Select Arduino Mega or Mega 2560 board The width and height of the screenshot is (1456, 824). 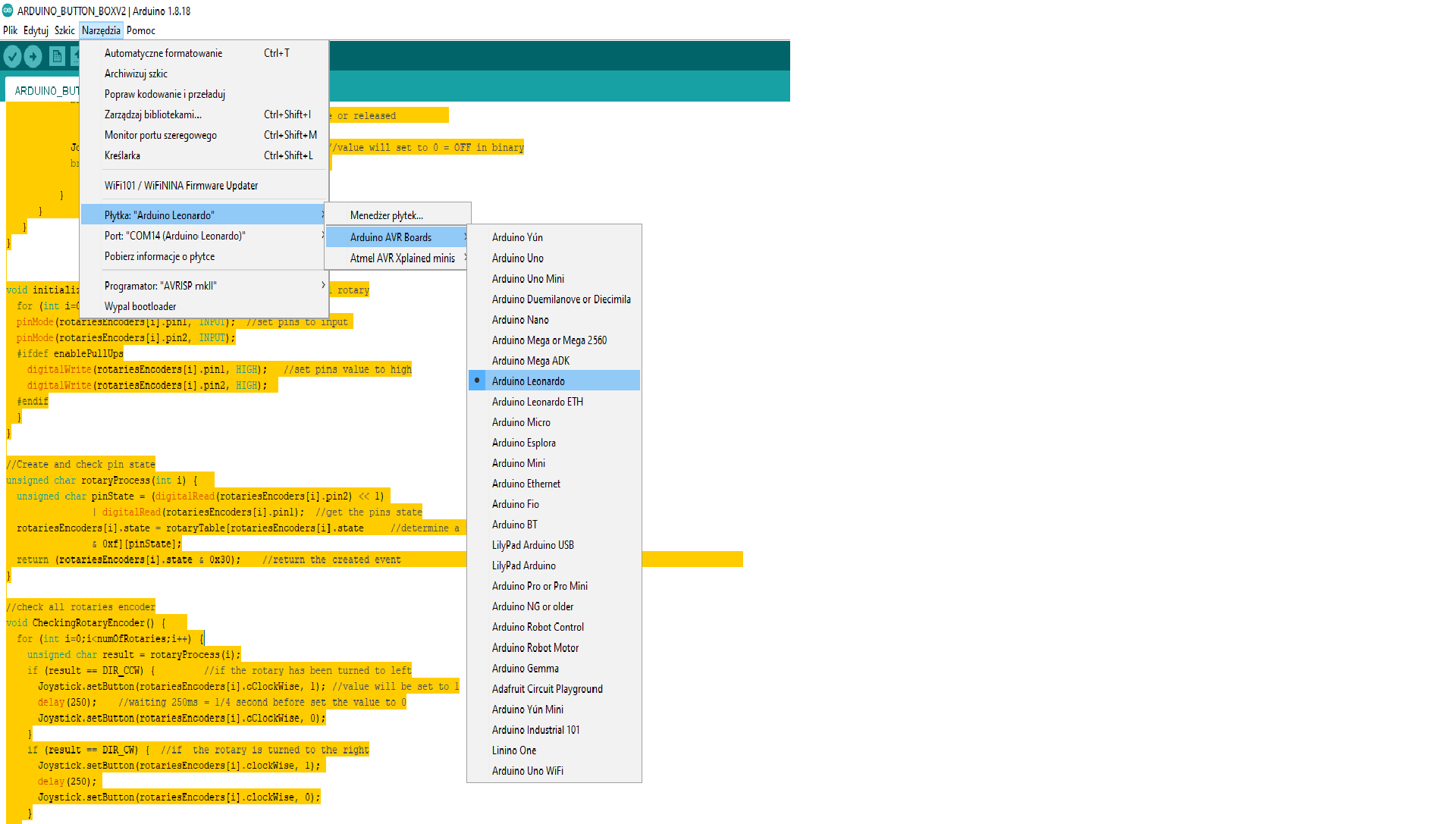tap(549, 340)
